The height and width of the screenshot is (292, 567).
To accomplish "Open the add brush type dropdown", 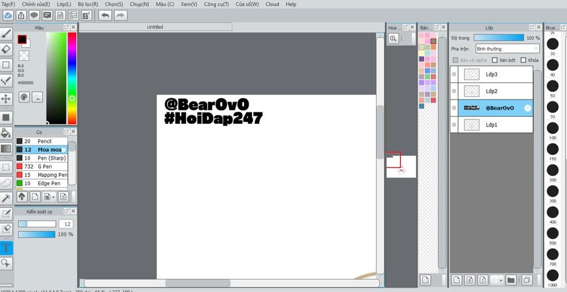I will point(49,196).
